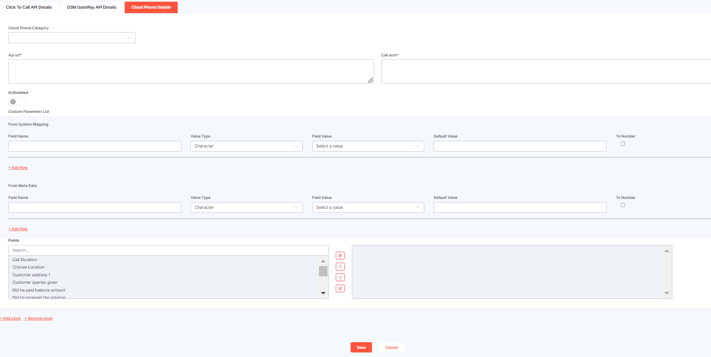Screen dimensions: 711x357
Task: Click the move all left double-arrow icon
Action: [x=340, y=289]
